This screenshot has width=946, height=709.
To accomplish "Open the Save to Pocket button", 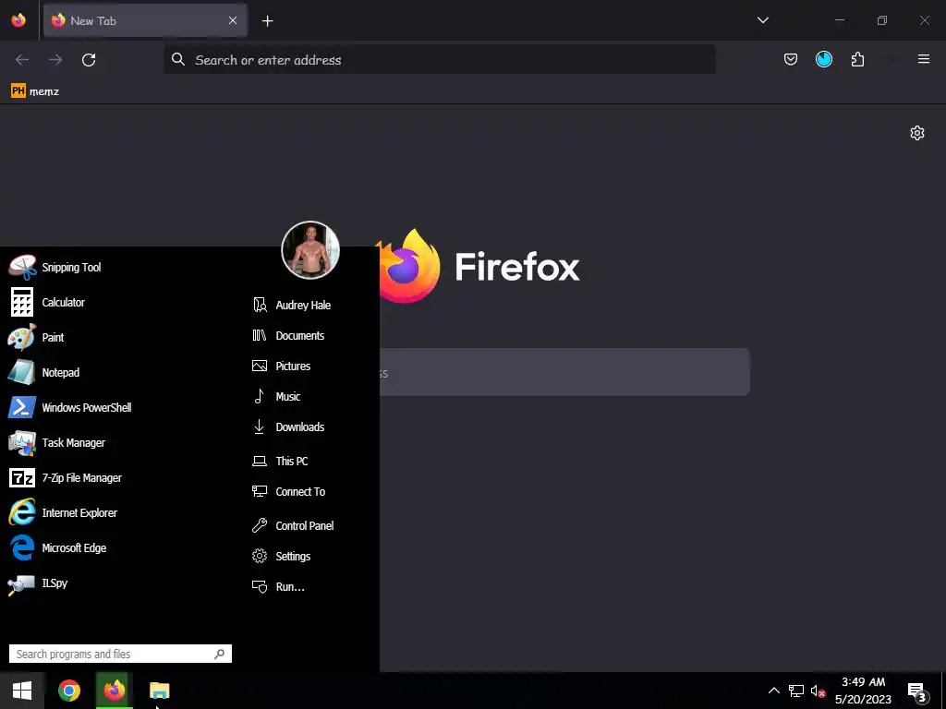I will [x=791, y=59].
